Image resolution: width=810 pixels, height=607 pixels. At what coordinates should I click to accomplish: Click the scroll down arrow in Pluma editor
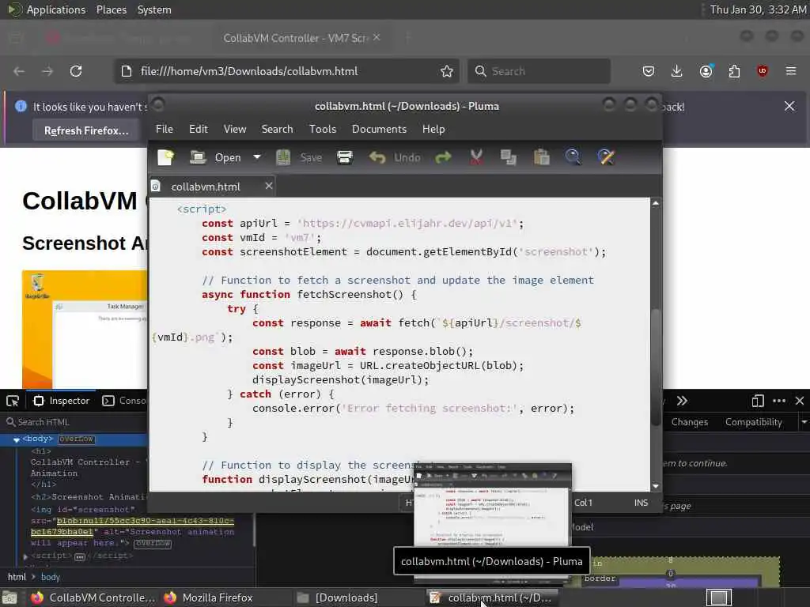click(656, 486)
